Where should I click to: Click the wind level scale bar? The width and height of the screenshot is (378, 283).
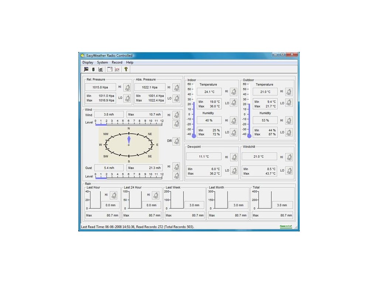[x=128, y=124]
